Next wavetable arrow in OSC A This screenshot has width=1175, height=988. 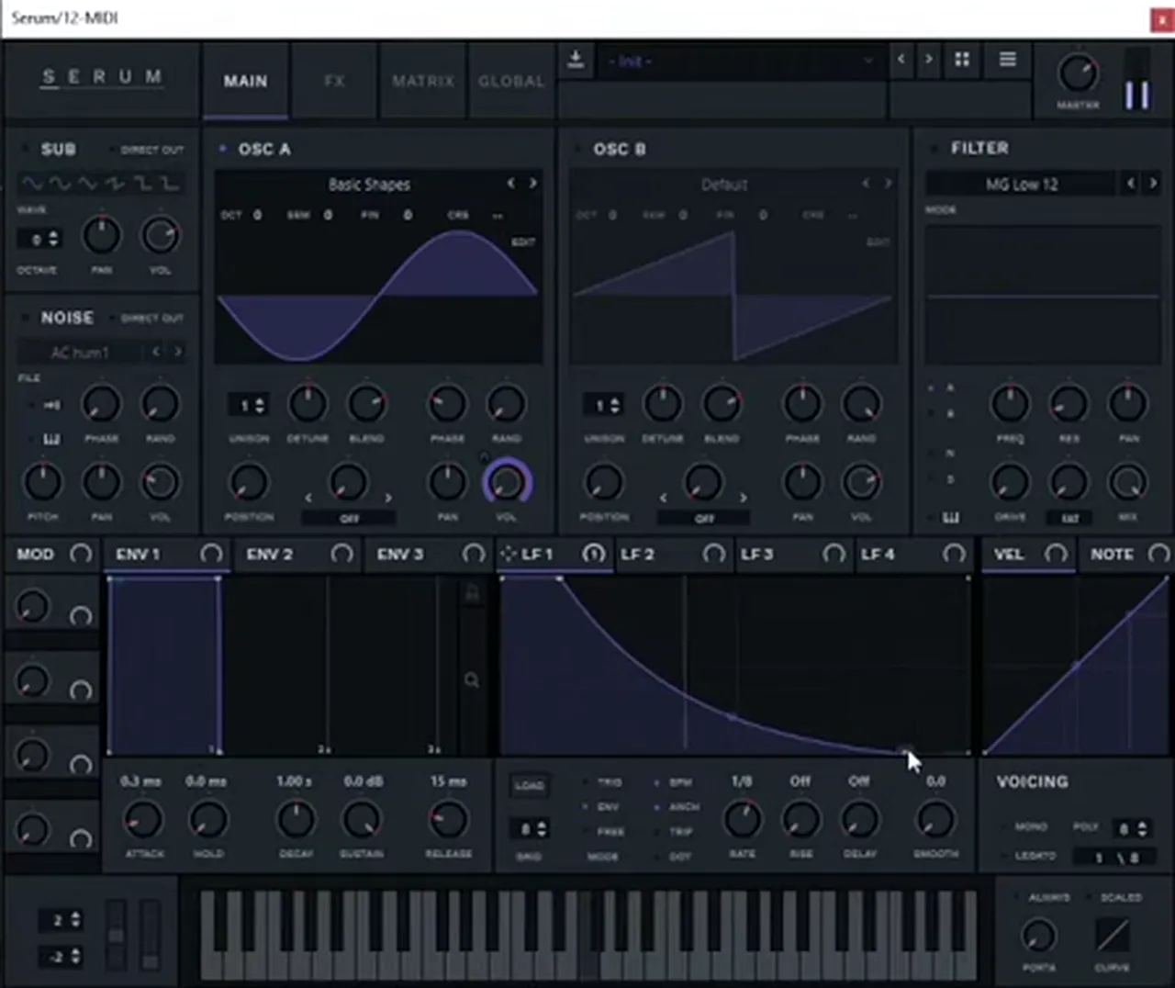533,184
